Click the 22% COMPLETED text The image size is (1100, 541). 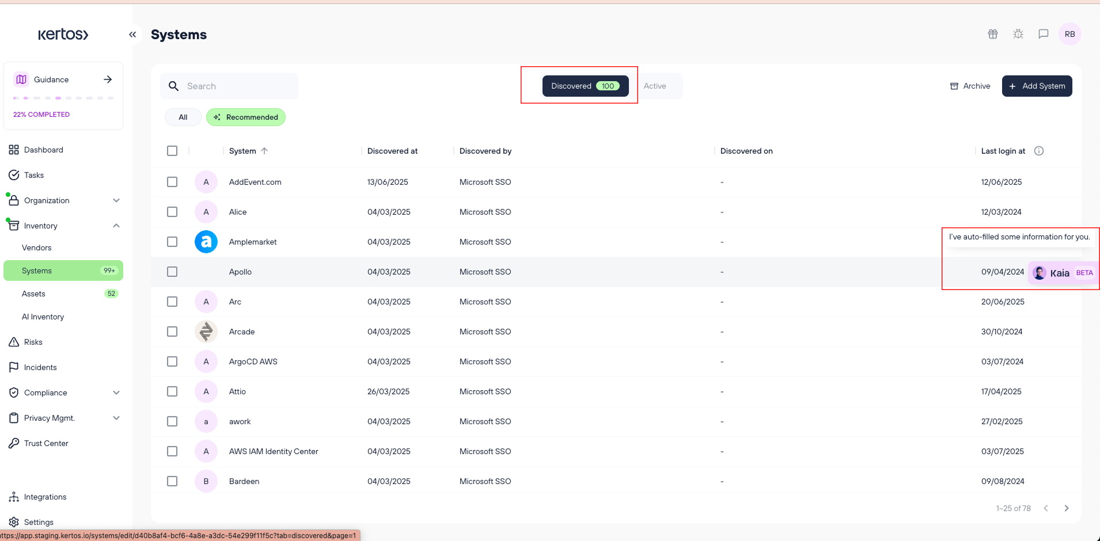click(x=41, y=115)
